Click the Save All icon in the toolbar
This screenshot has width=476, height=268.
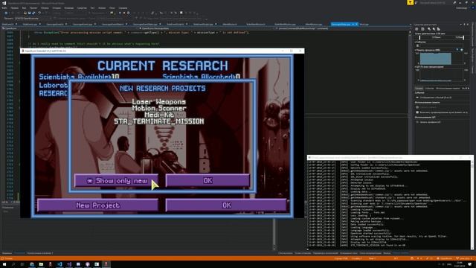33,13
